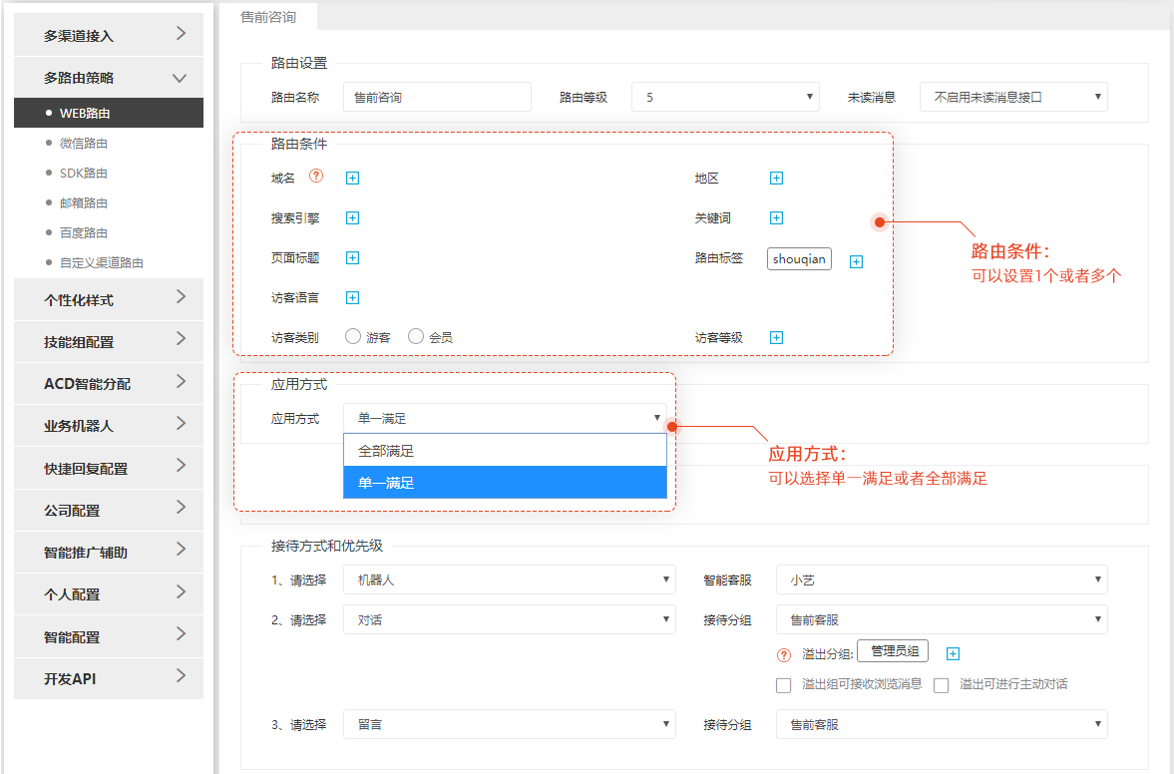1174x774 pixels.
Task: Open the 路由等级 dropdown
Action: (x=725, y=98)
